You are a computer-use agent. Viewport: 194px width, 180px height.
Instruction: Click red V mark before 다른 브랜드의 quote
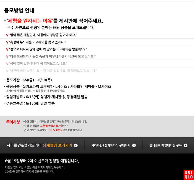point(7,57)
